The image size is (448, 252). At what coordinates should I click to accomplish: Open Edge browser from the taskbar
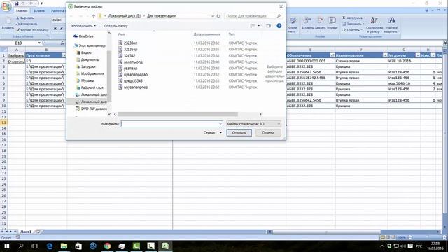50,246
